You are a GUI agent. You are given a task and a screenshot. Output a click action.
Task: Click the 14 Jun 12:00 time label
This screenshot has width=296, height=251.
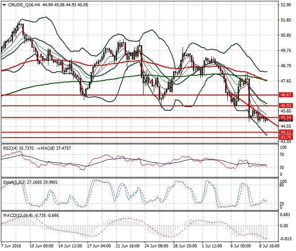(70, 246)
